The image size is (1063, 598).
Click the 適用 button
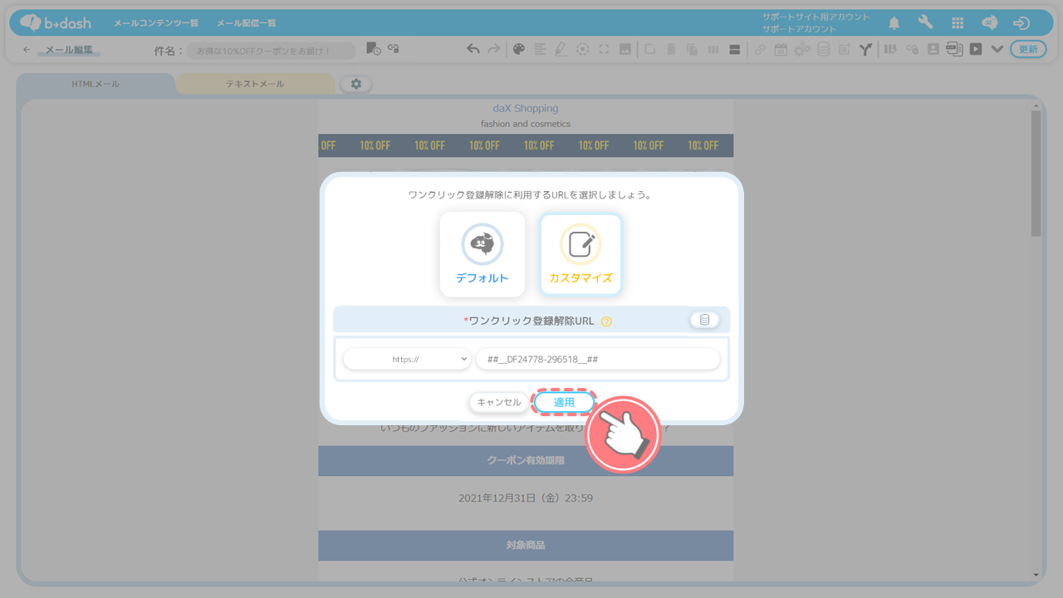tap(564, 402)
